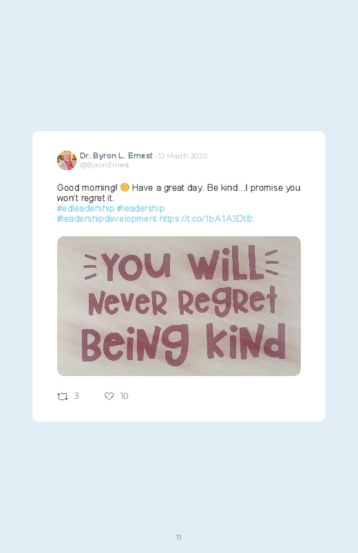Click the left burst lines beside YOU

[90, 267]
